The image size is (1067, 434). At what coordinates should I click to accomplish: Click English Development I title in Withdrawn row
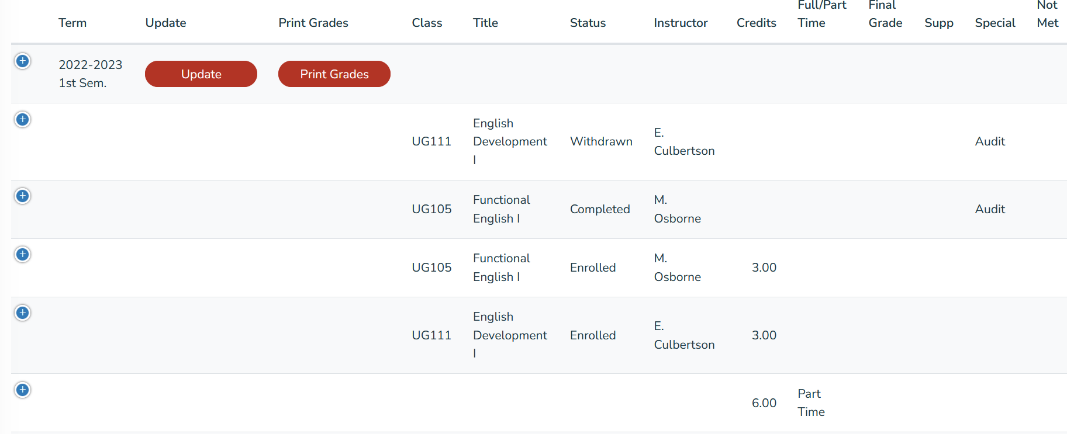pyautogui.click(x=510, y=141)
